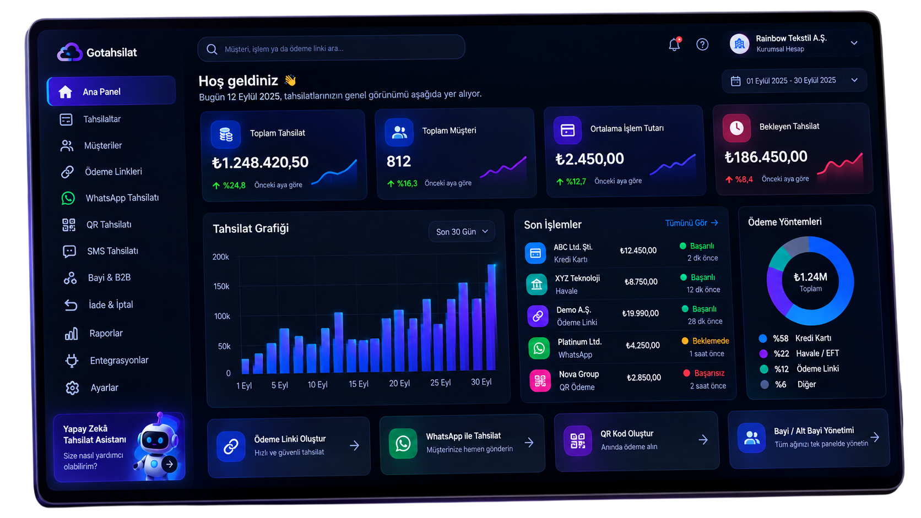This screenshot has height=518, width=921.
Task: Select the QR Tahsilatı sidebar icon
Action: click(69, 225)
